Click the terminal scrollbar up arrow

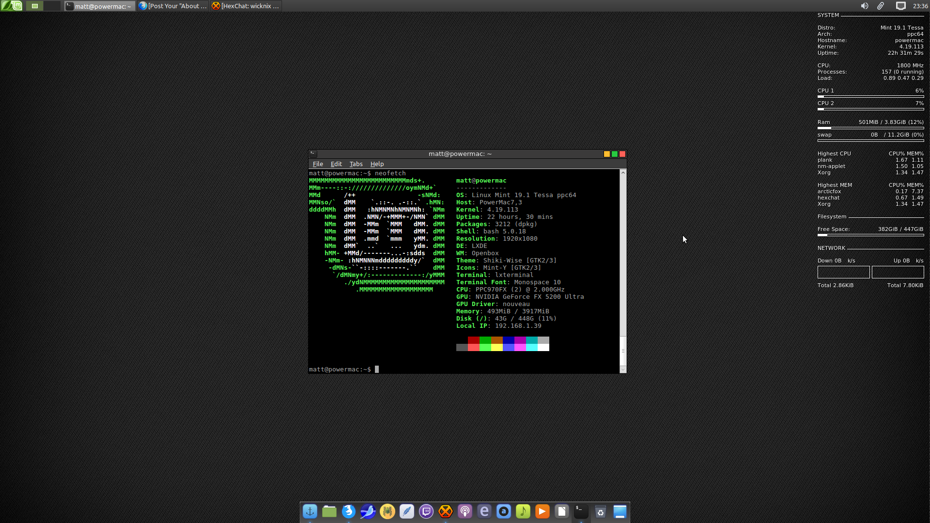coord(623,172)
